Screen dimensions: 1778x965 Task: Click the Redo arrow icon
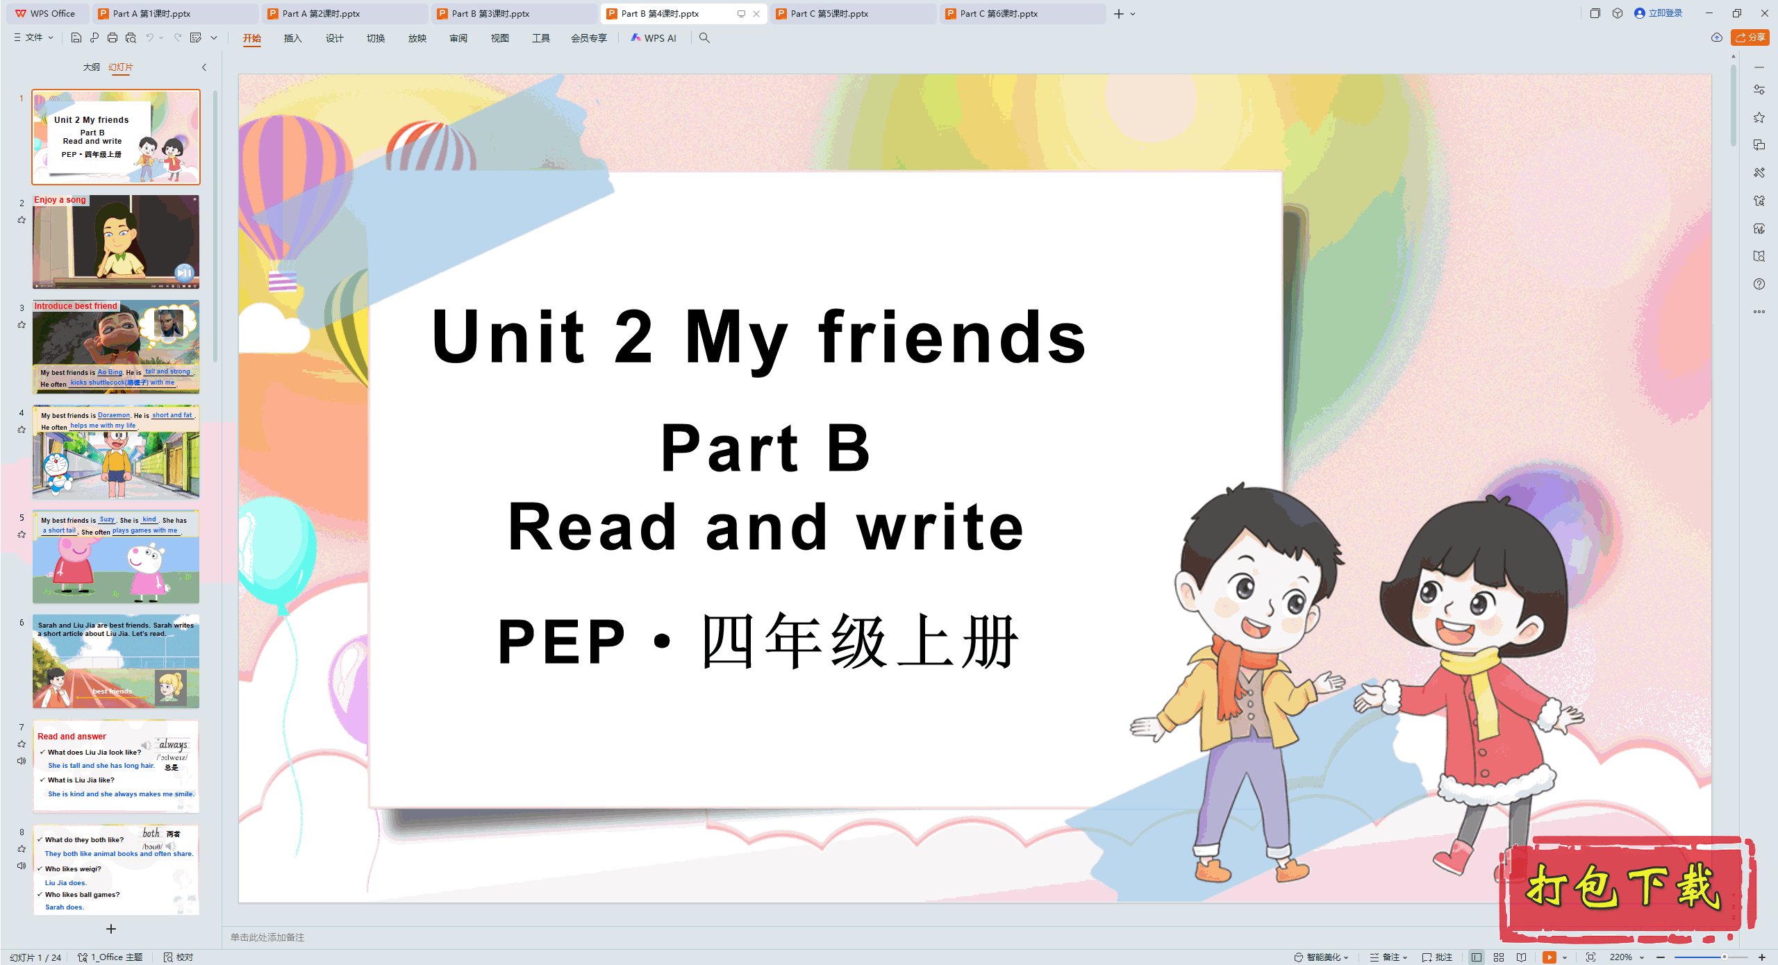178,37
